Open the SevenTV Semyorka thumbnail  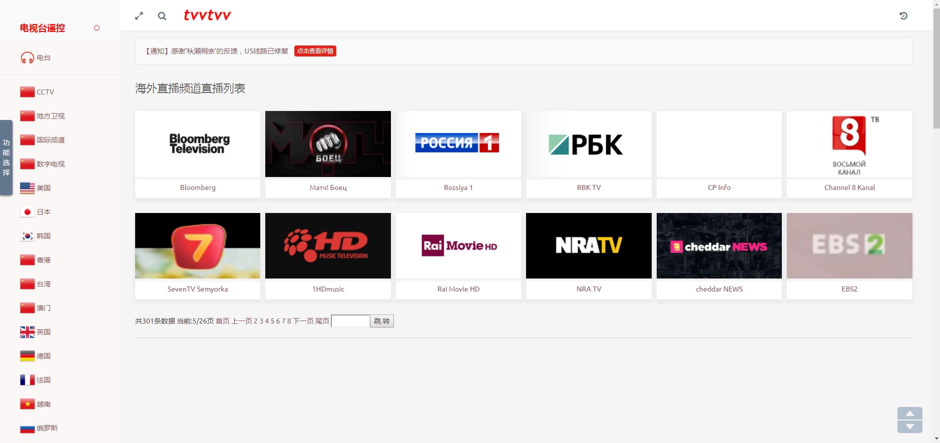click(198, 245)
